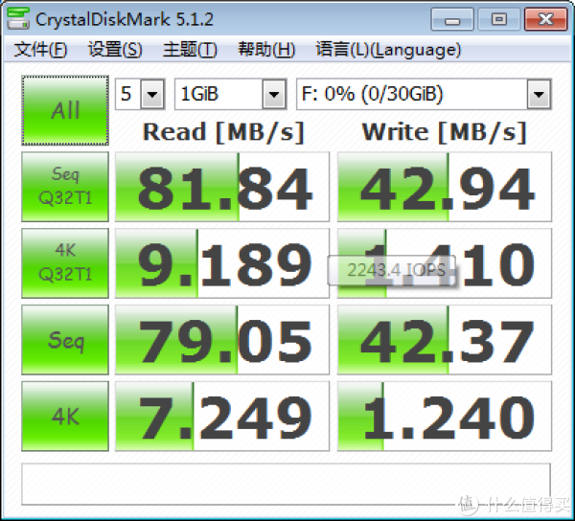Click the 9.189 4K Q32T1 read result
The width and height of the screenshot is (575, 521).
(x=222, y=263)
